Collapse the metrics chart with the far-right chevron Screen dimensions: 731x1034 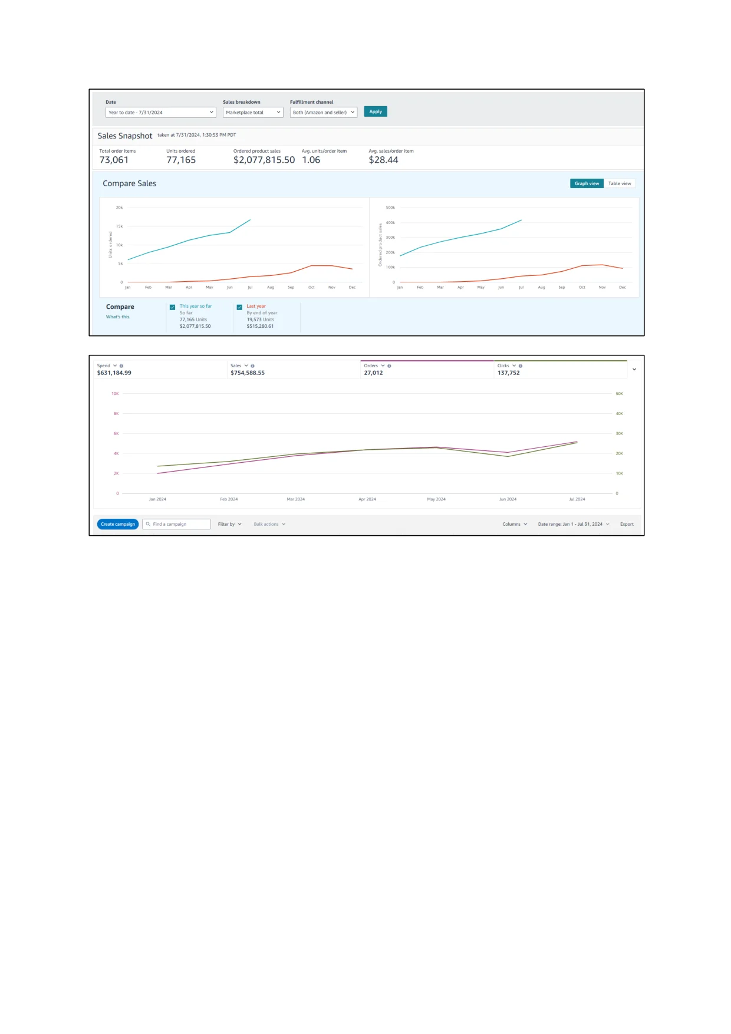pos(634,370)
